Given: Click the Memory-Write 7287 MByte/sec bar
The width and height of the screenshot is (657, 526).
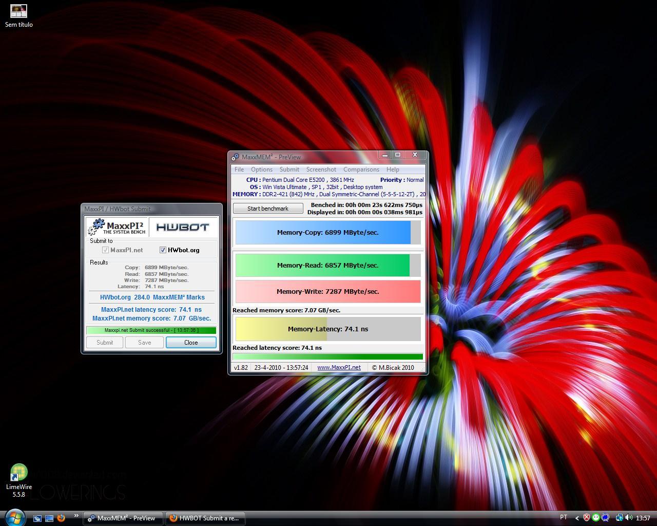Looking at the screenshot, I should click(328, 291).
